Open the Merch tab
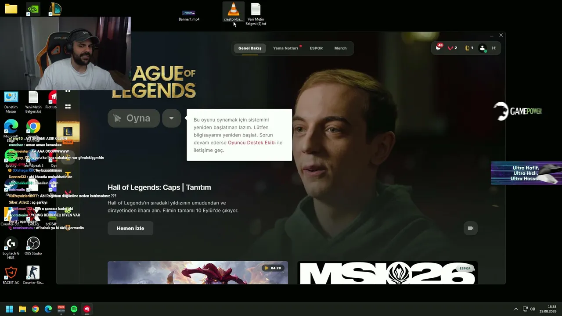The width and height of the screenshot is (562, 316). 340,48
